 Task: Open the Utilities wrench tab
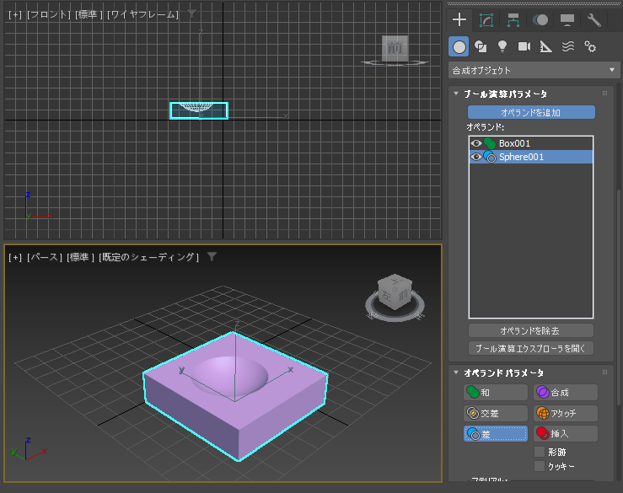click(594, 20)
